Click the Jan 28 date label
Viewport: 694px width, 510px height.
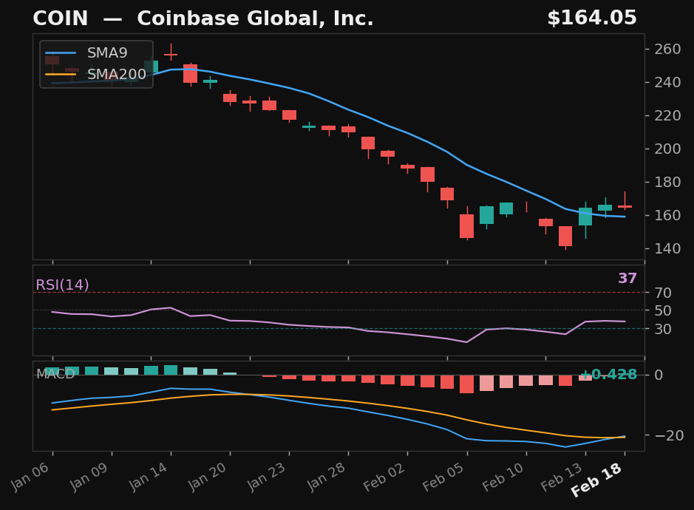tap(326, 477)
